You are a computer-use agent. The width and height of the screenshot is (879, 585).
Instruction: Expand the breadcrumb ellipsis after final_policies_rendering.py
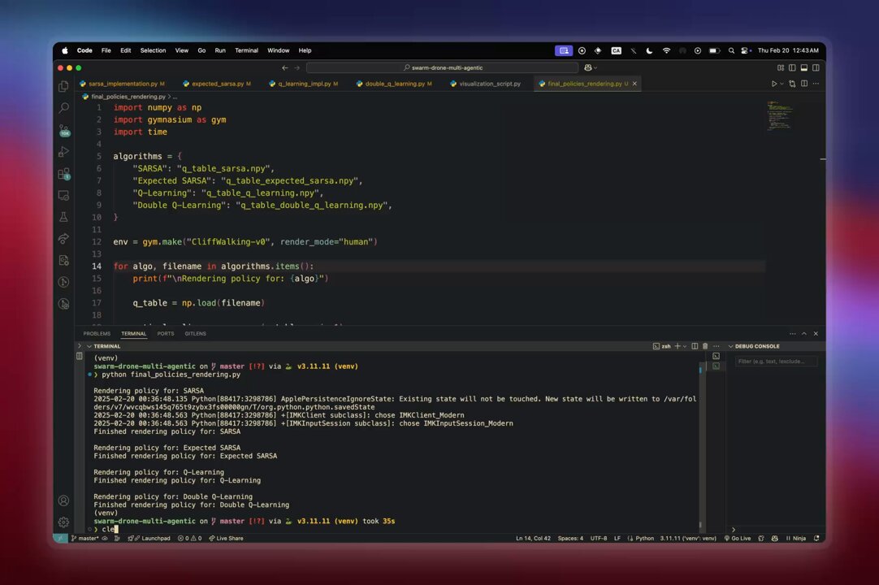tap(175, 97)
